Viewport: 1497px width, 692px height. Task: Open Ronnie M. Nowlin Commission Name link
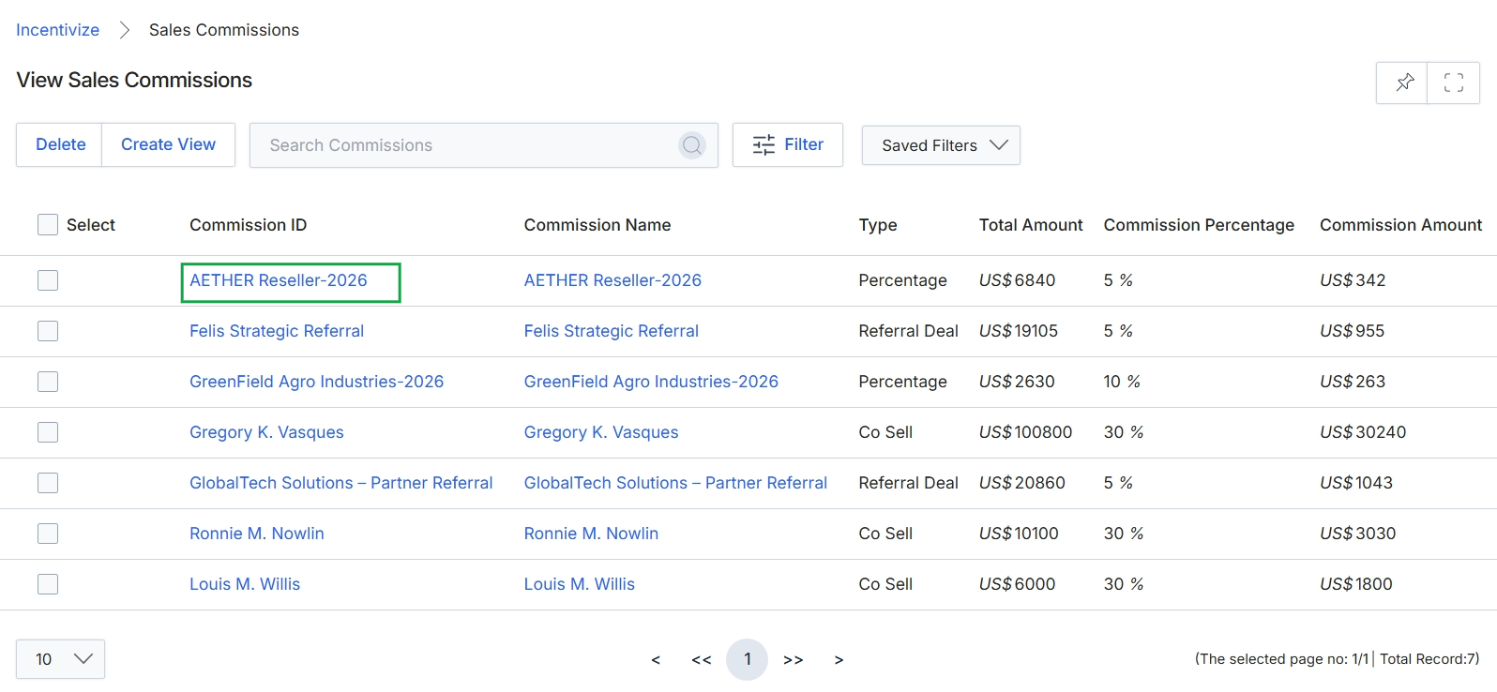[x=591, y=534]
